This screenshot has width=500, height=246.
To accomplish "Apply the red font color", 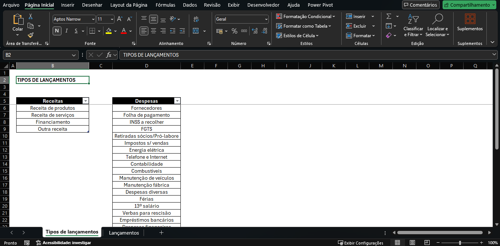I will point(124,31).
